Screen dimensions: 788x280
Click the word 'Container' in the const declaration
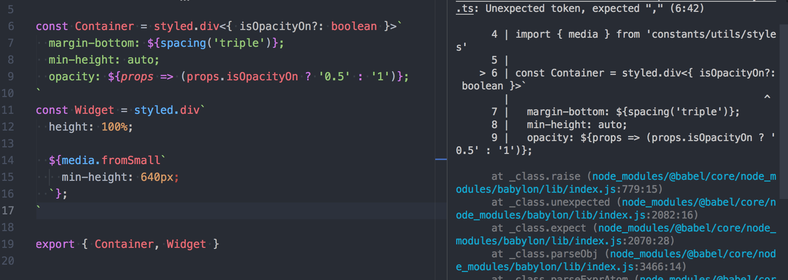point(105,26)
